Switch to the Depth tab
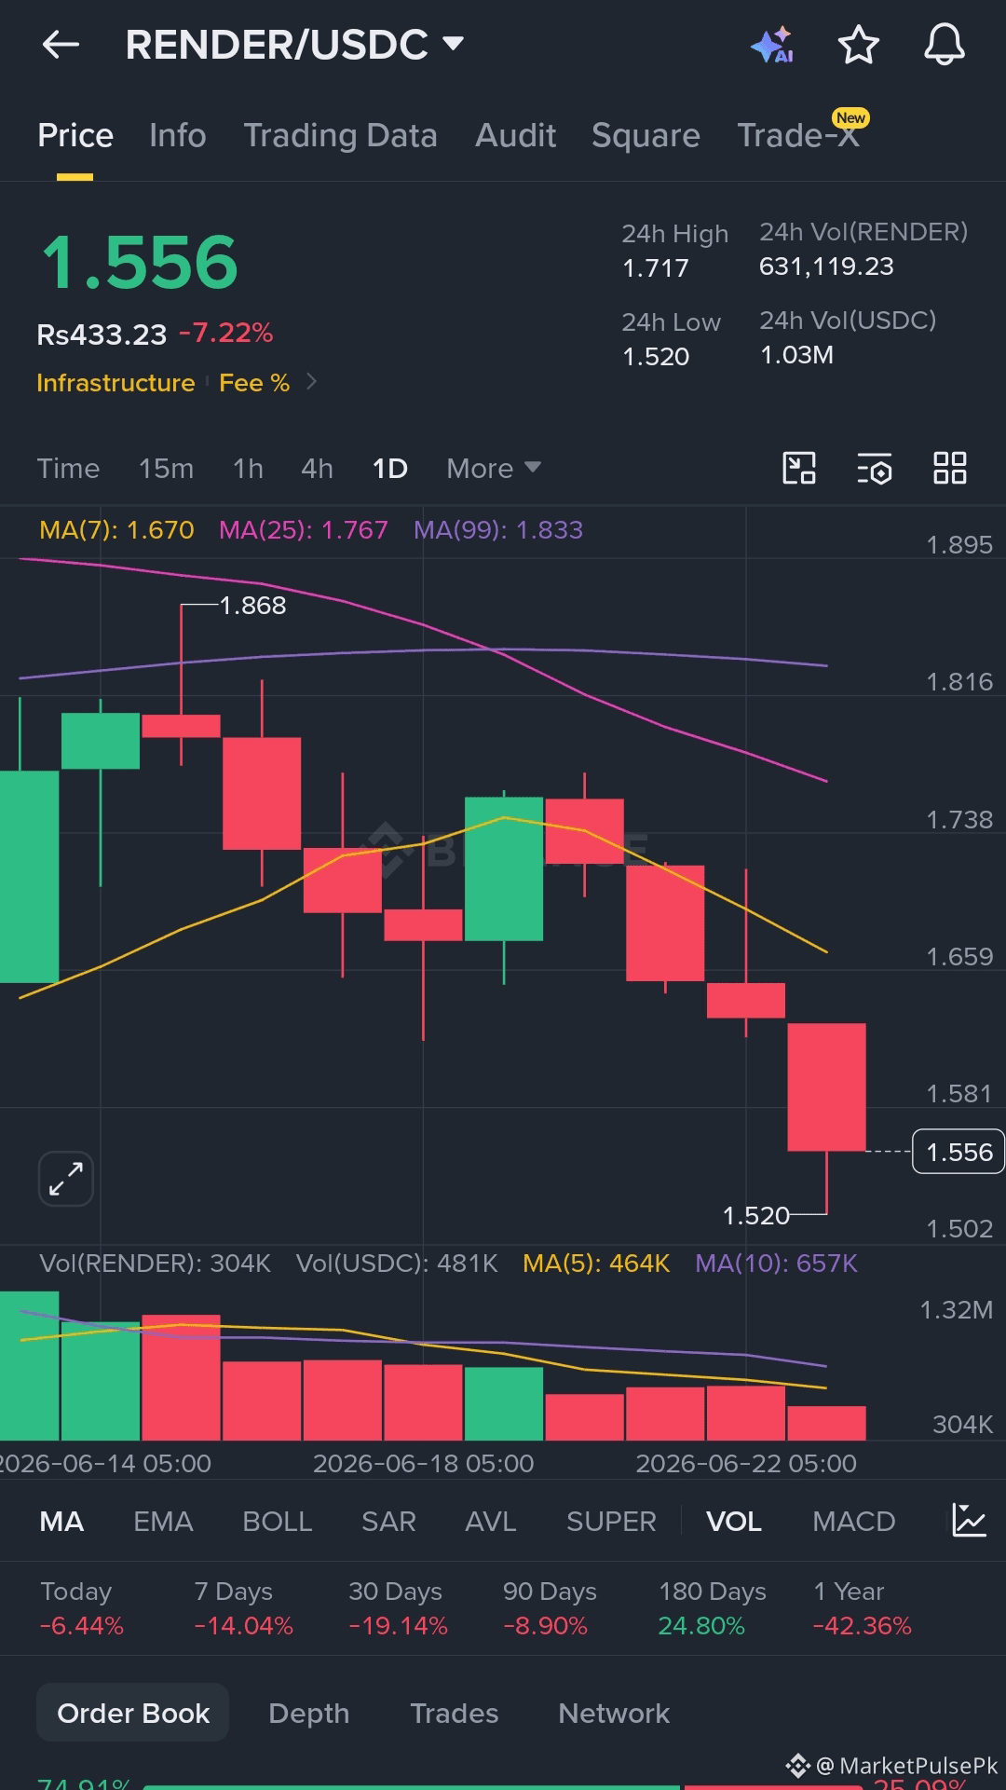The width and height of the screenshot is (1006, 1790). click(x=308, y=1713)
